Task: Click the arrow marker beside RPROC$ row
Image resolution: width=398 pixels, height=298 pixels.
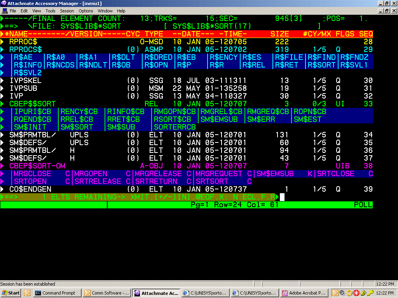Action: pyautogui.click(x=2, y=42)
